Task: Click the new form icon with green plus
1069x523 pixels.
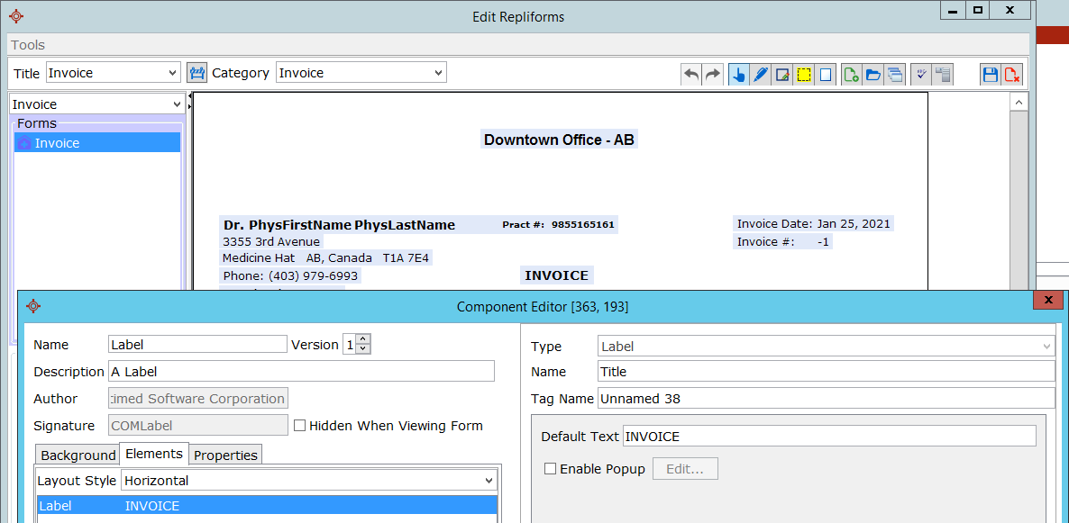Action: click(851, 75)
